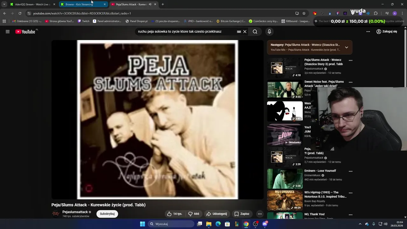Close the AderiQQ Stream tab
This screenshot has height=229, width=407.
point(54,4)
